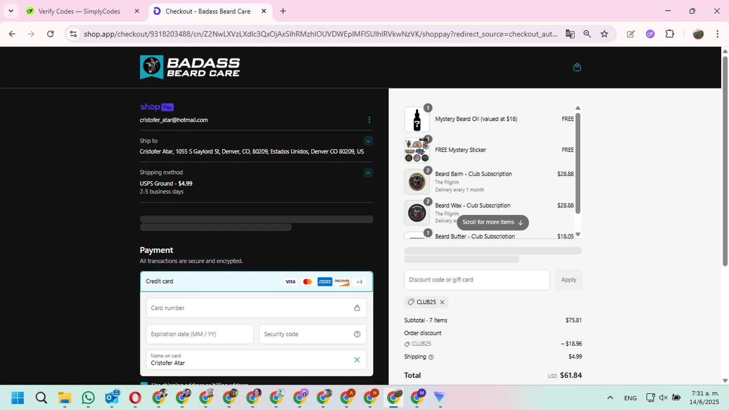729x410 pixels.
Task: Open File Explorer from the taskbar
Action: [65, 398]
